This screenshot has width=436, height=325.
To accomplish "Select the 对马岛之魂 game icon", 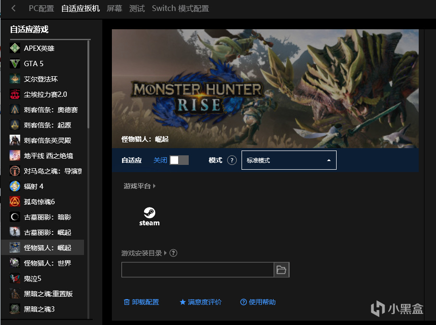I will coord(15,171).
